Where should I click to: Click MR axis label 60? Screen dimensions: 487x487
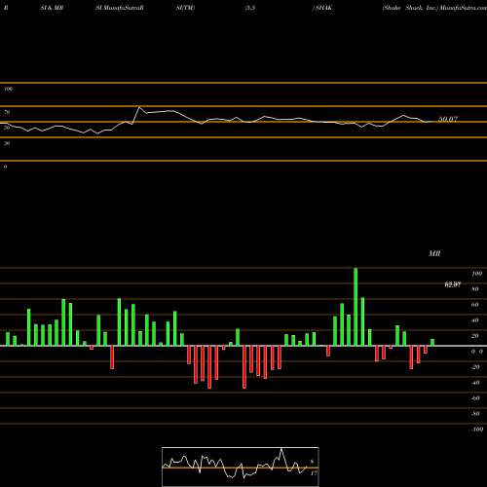[x=475, y=305]
